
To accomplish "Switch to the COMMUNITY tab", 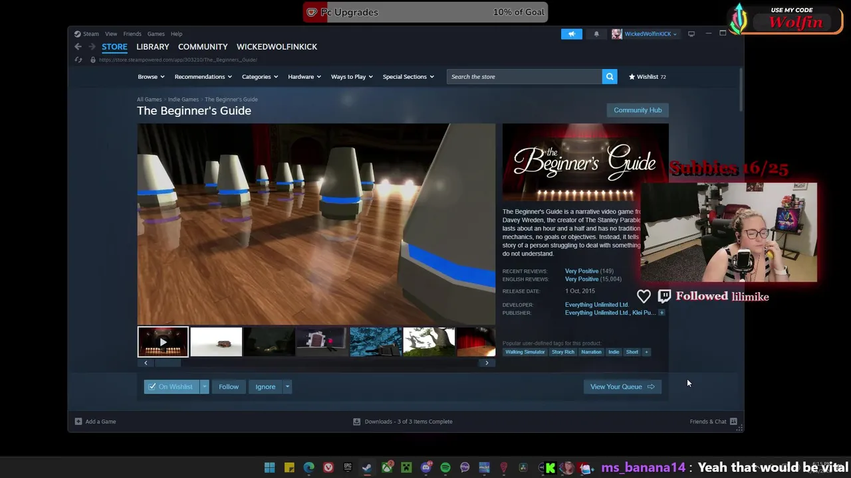I will [x=203, y=46].
